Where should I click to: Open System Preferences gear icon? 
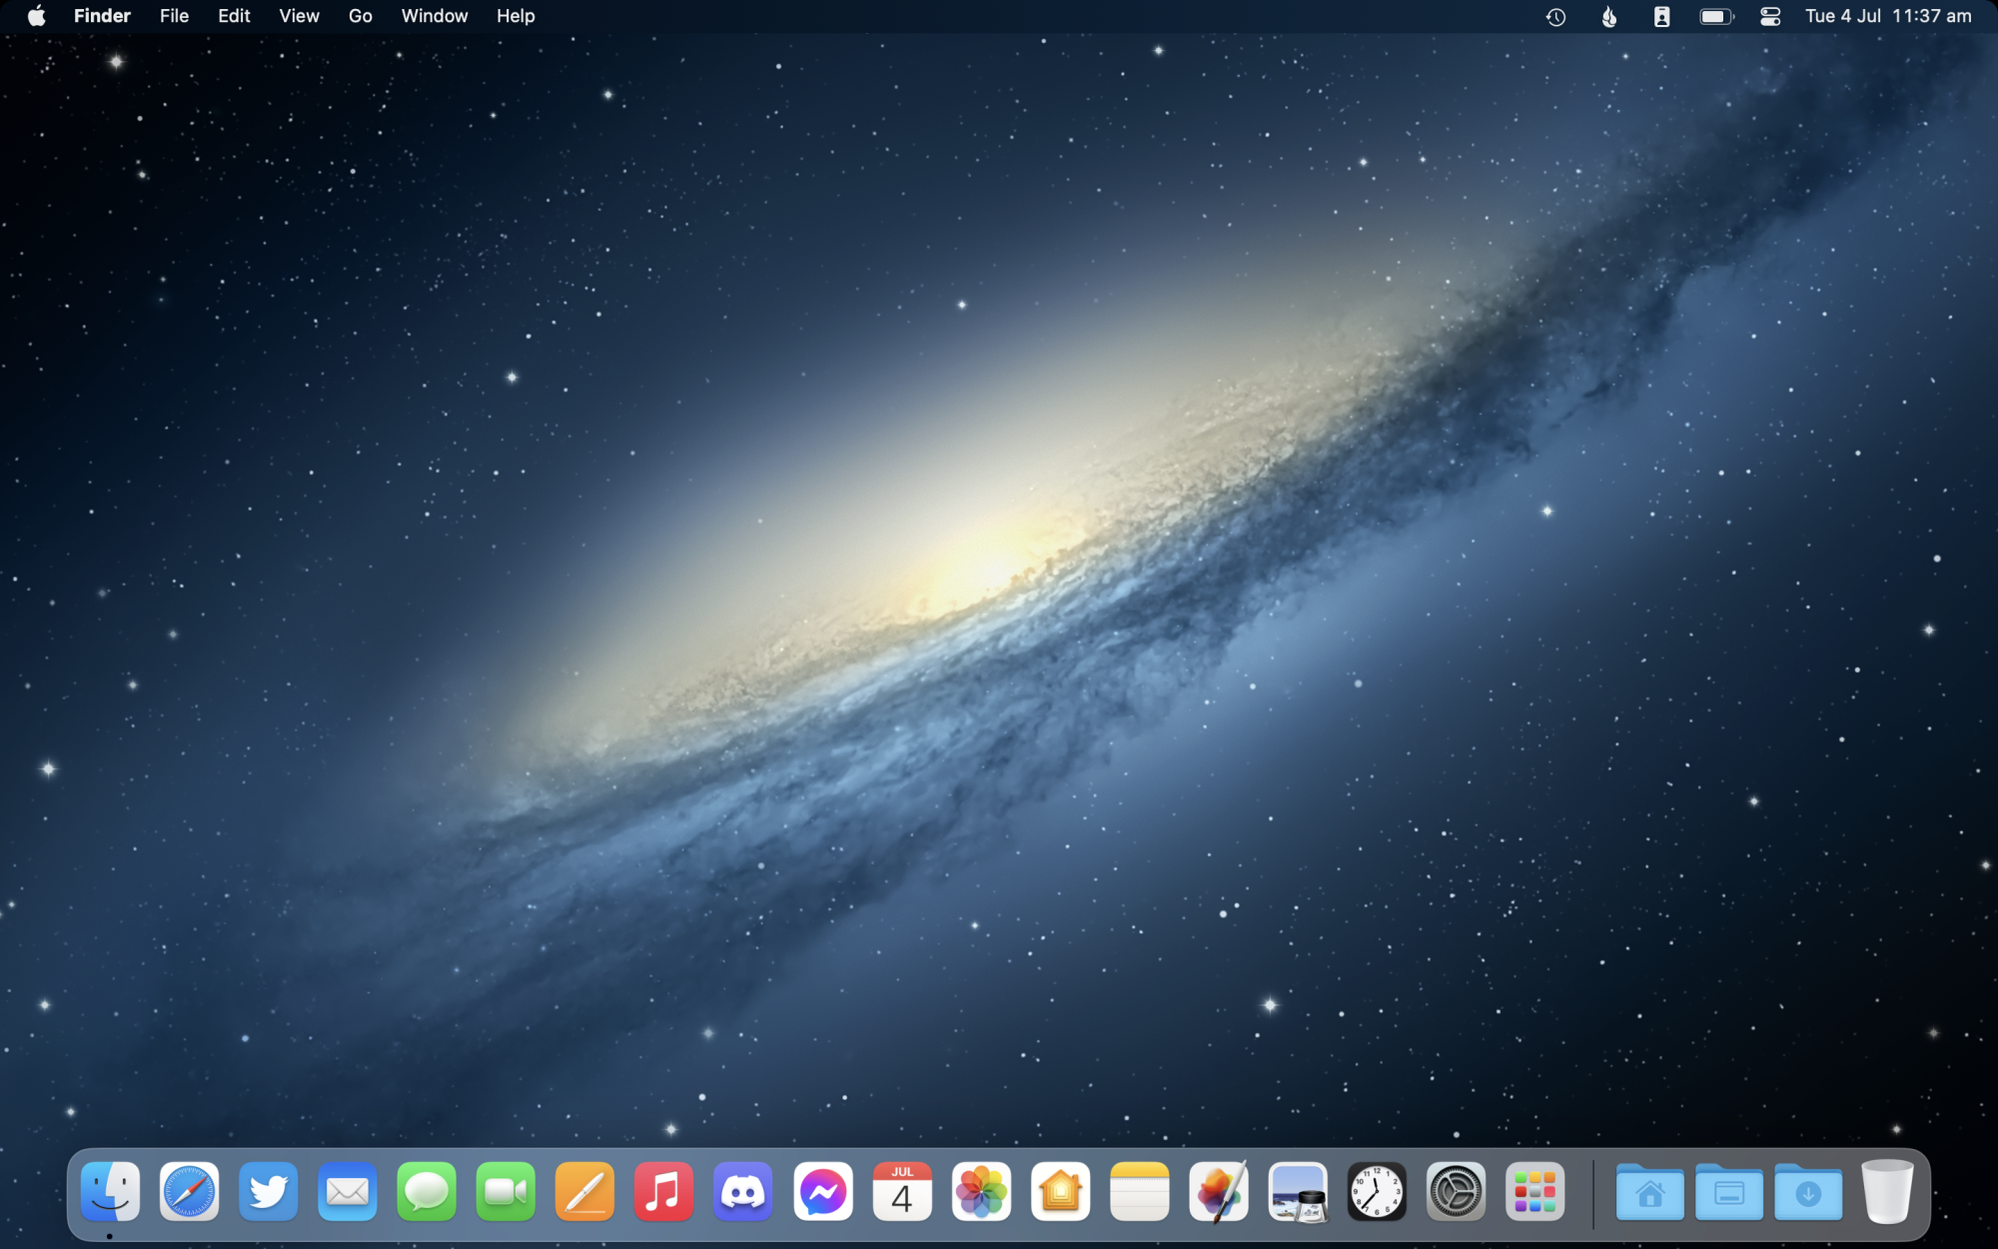click(x=1456, y=1191)
